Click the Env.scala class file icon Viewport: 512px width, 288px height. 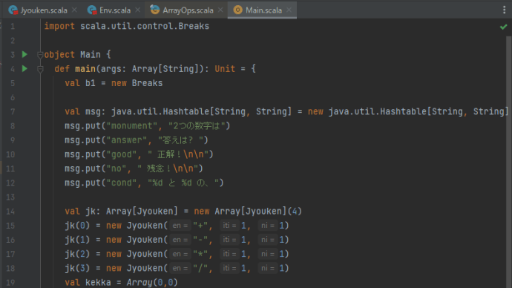pos(92,10)
